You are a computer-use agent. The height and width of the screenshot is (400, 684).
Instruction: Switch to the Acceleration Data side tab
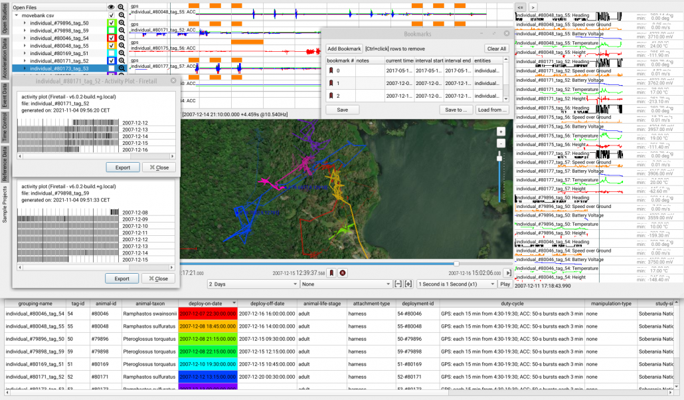pyautogui.click(x=5, y=58)
